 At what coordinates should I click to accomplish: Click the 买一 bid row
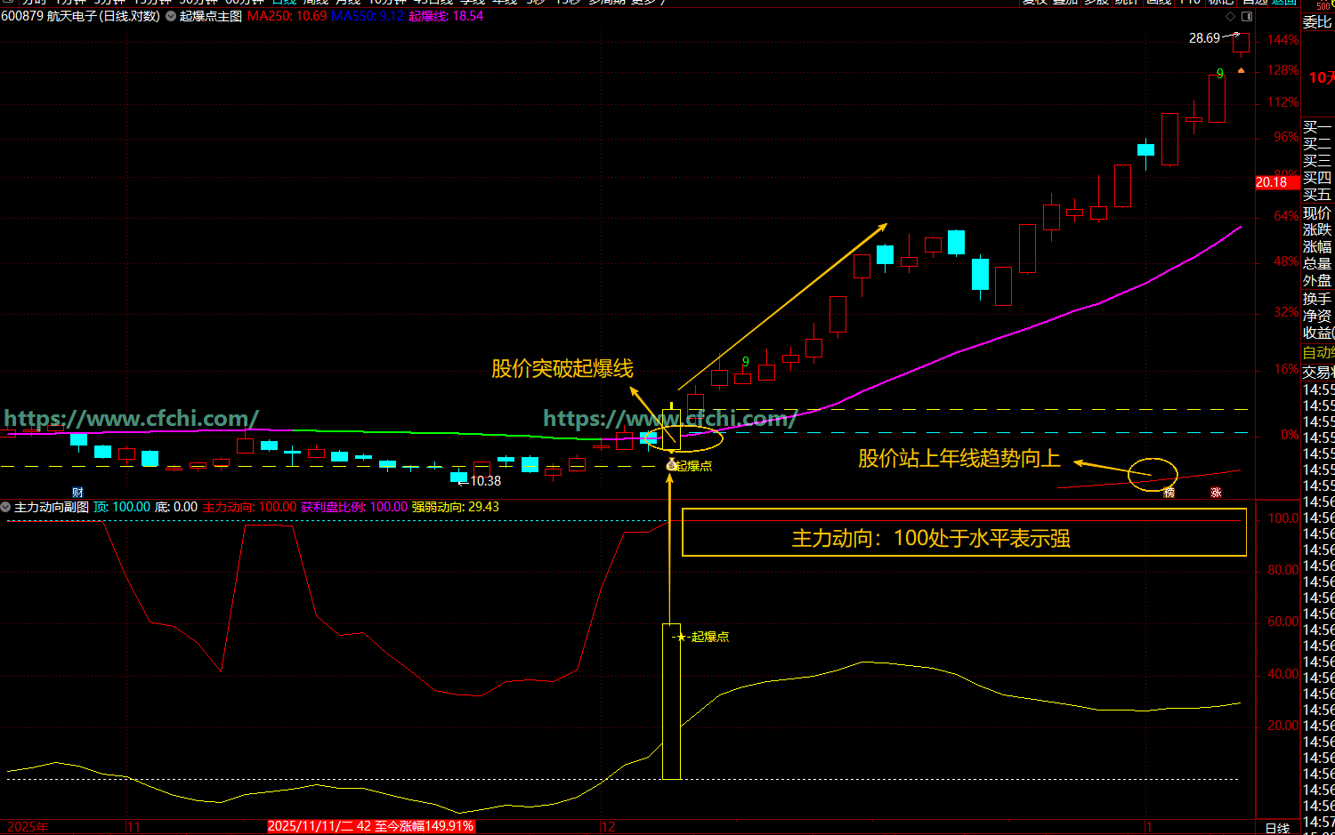click(x=1318, y=127)
